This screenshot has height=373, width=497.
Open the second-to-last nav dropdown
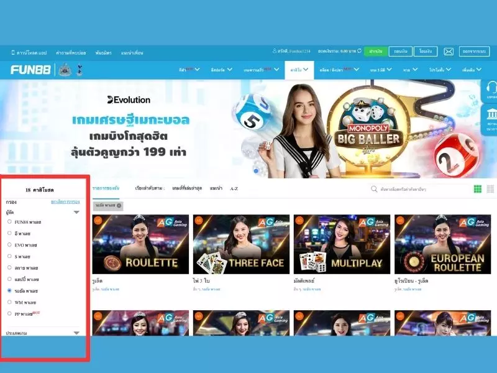(440, 70)
